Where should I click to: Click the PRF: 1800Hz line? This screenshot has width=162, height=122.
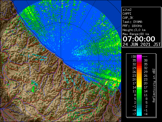(132, 26)
